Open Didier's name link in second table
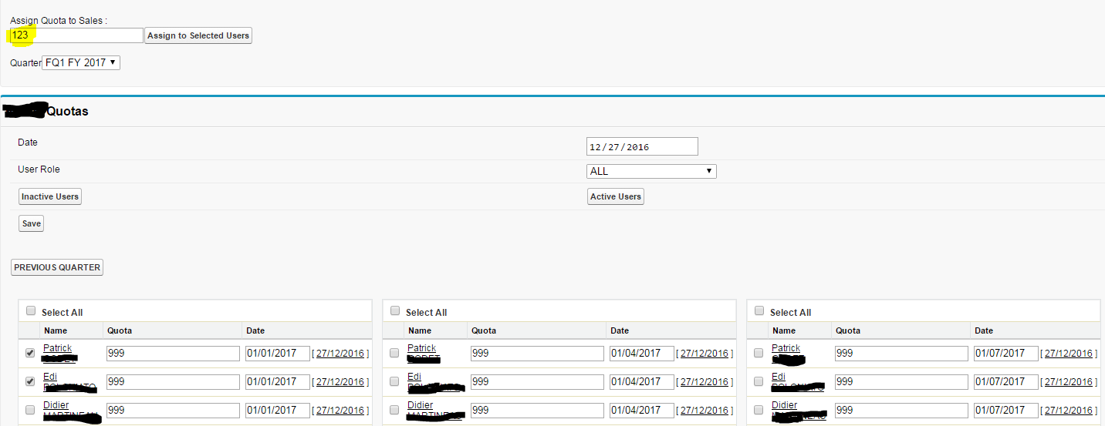 (420, 405)
